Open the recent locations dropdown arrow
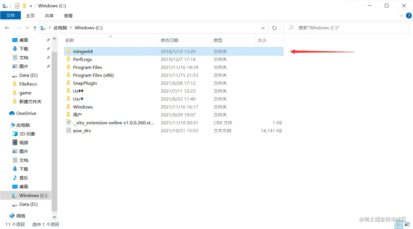 27,28
